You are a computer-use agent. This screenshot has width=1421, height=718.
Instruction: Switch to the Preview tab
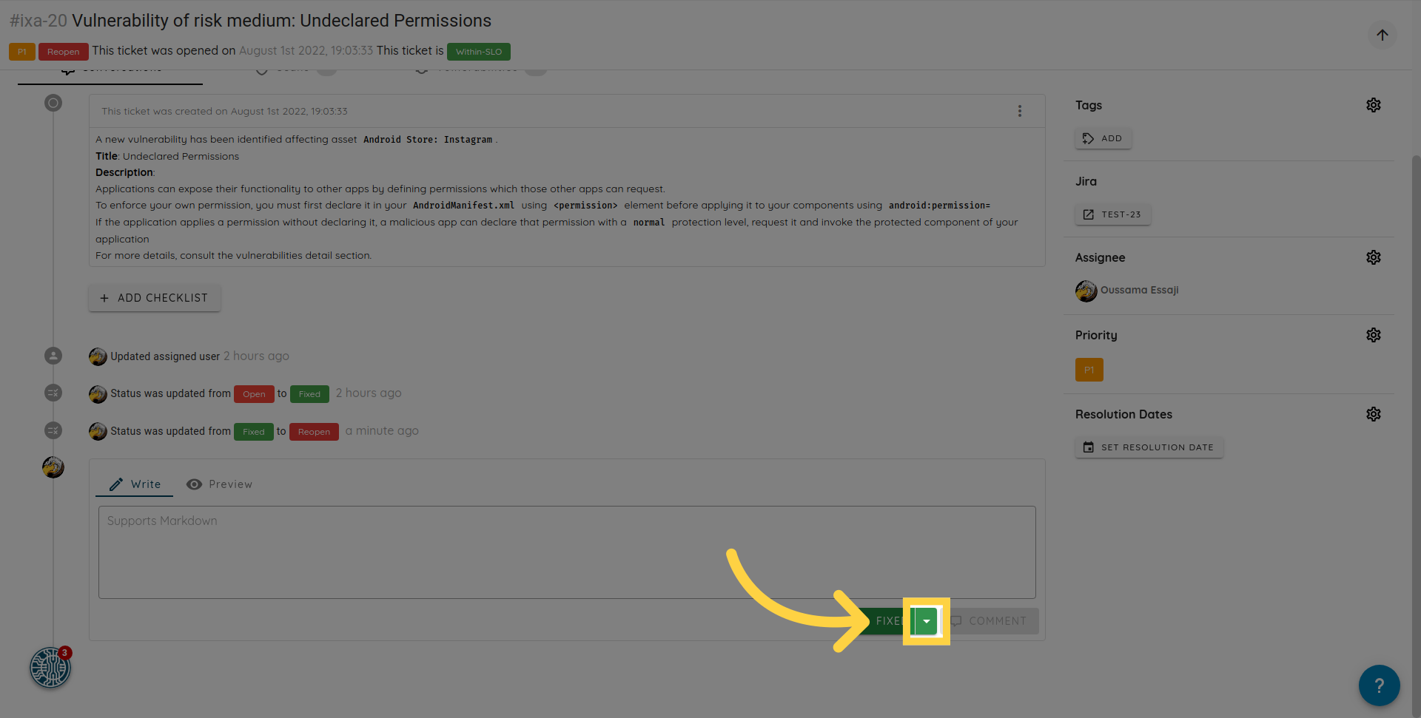220,484
